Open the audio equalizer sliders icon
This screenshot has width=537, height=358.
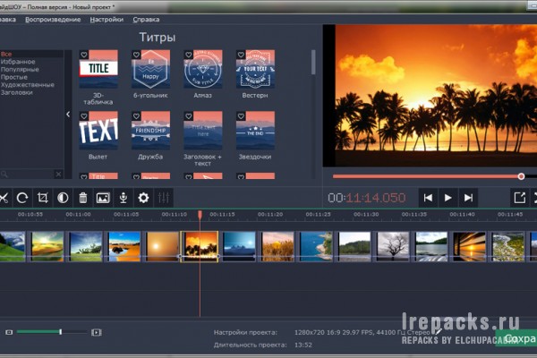click(164, 198)
